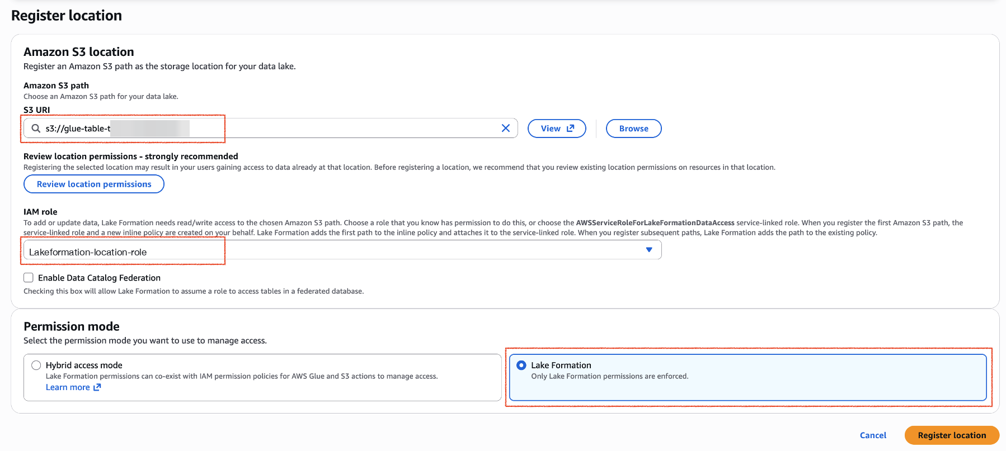Enable Data Catalog Federation checkbox
This screenshot has height=451, width=1006.
pyautogui.click(x=29, y=278)
